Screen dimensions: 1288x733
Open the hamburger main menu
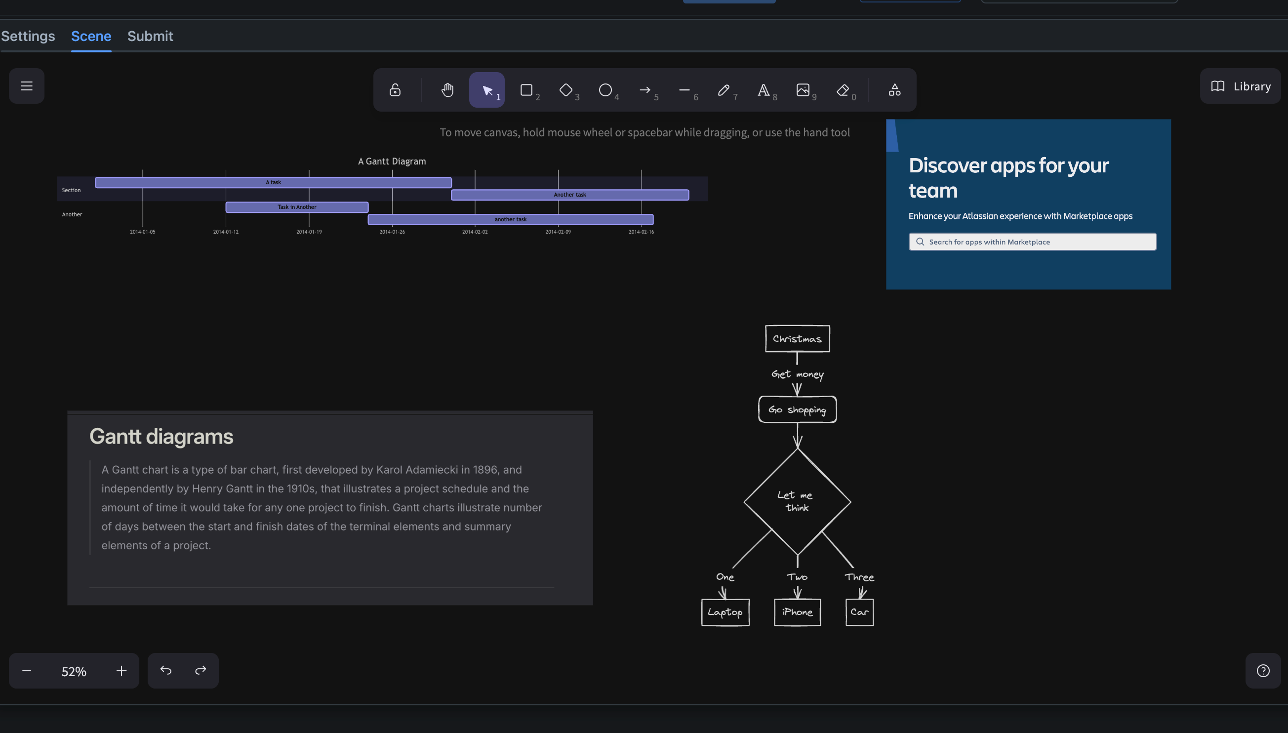(27, 86)
